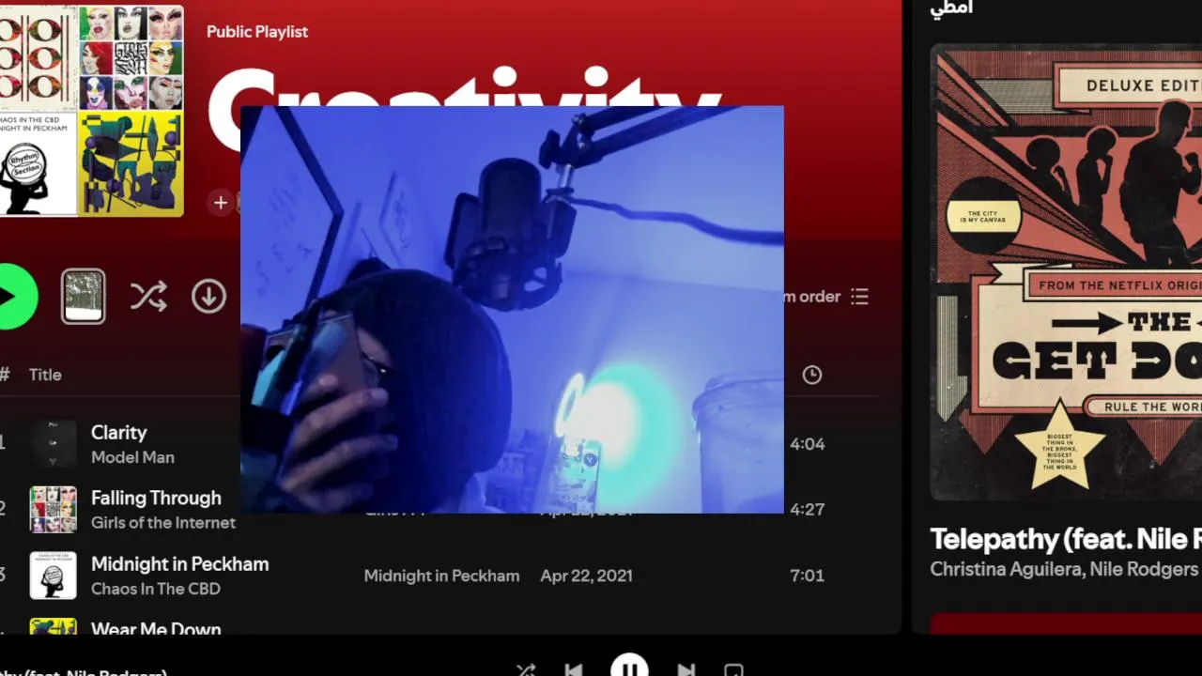Screen dimensions: 1202x676
Task: Skip to the previous track
Action: (574, 670)
